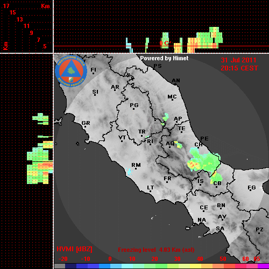This screenshot has width=269, height=269.
Task: Click the BN city label
Action: pos(221,206)
